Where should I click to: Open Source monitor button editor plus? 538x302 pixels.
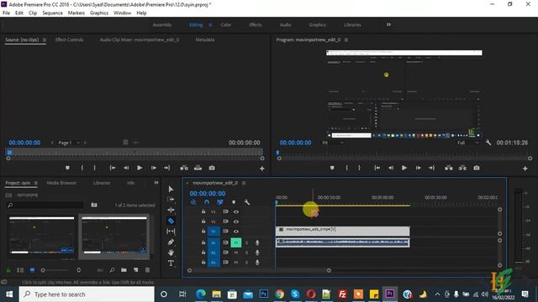point(261,169)
